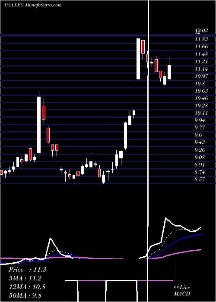The height and width of the screenshot is (302, 216).
Task: Click the 9.26 price axis label
Action: pos(200,150)
